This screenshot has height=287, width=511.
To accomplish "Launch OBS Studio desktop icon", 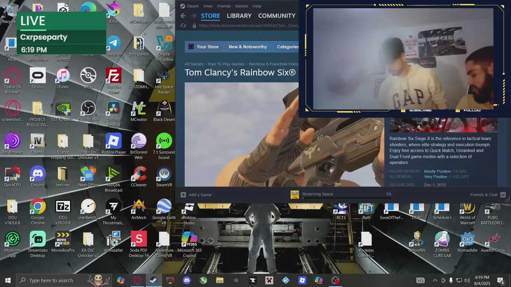I will 88,112.
